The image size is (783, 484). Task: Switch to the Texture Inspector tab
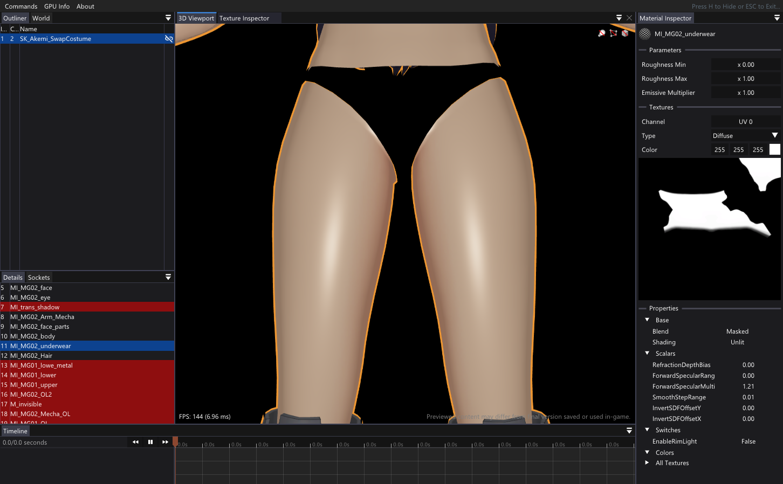(x=244, y=18)
